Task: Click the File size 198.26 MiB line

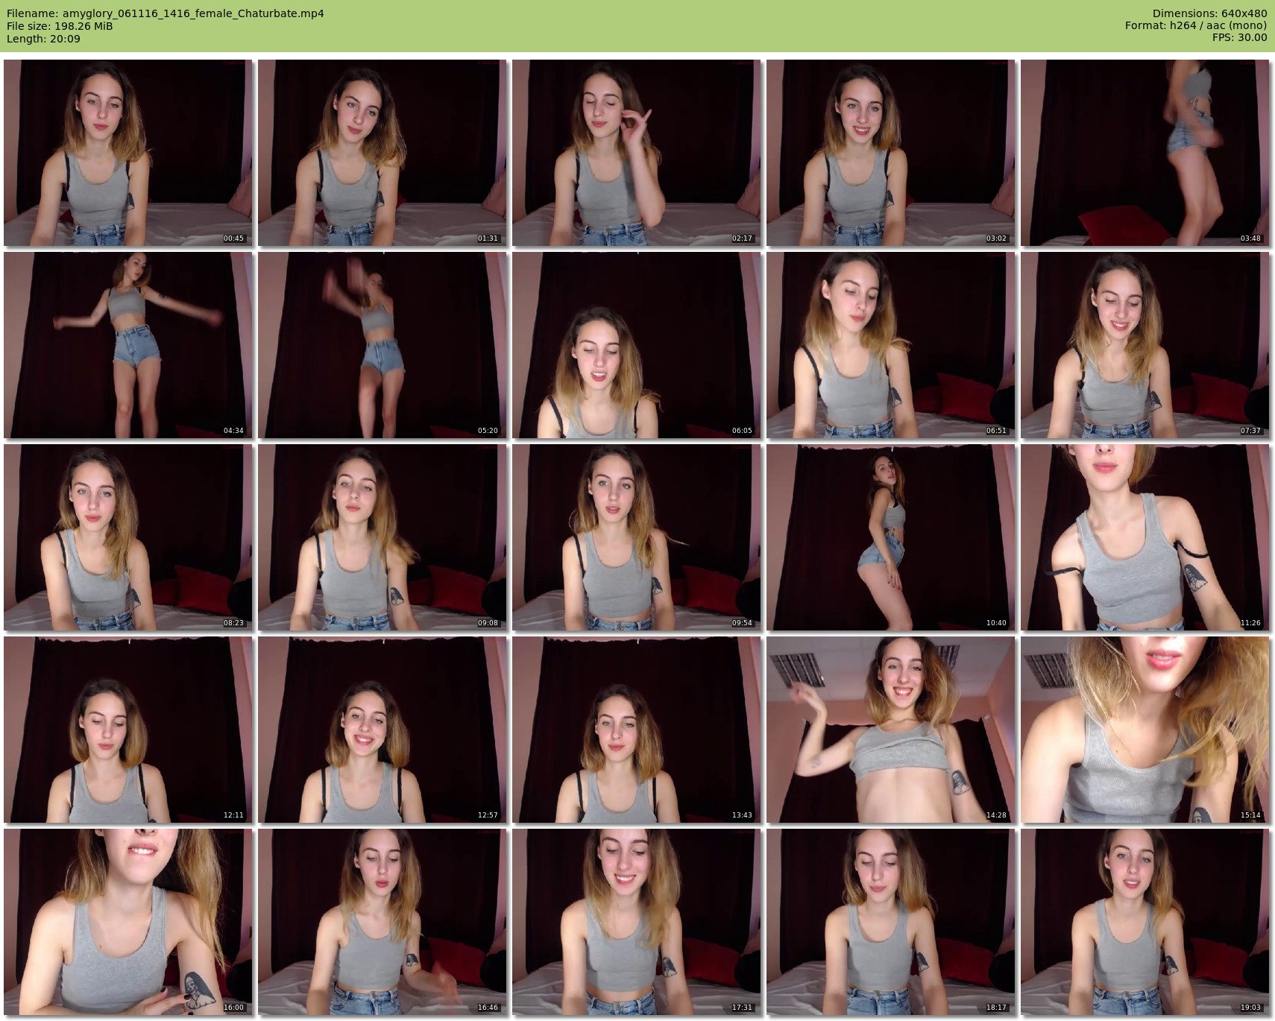Action: pos(60,26)
